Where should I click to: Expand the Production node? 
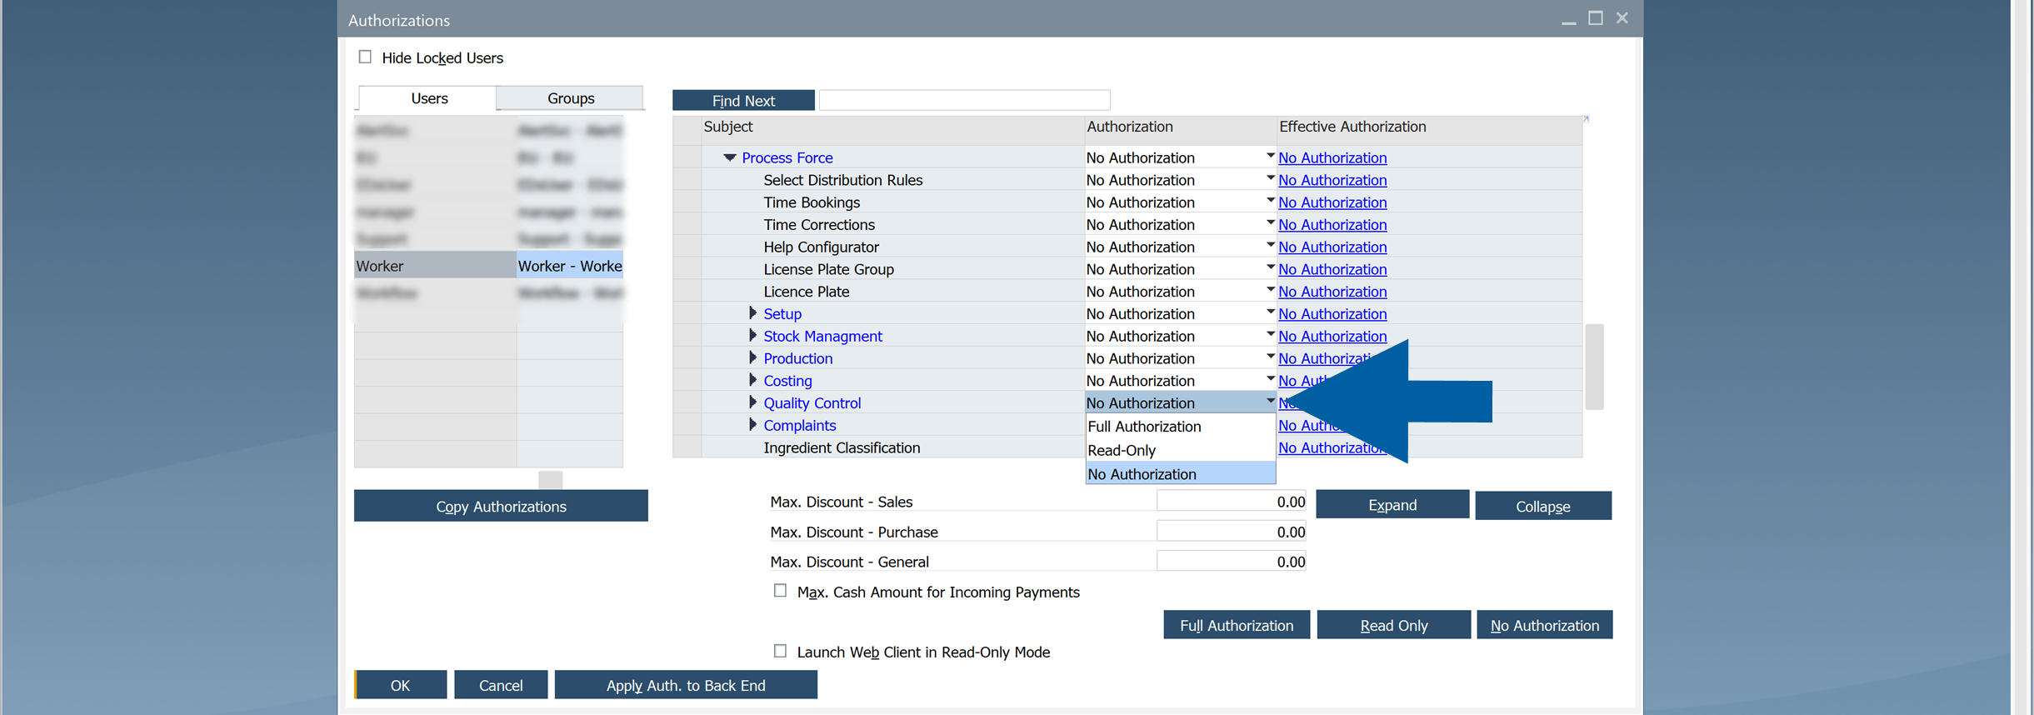click(x=752, y=358)
